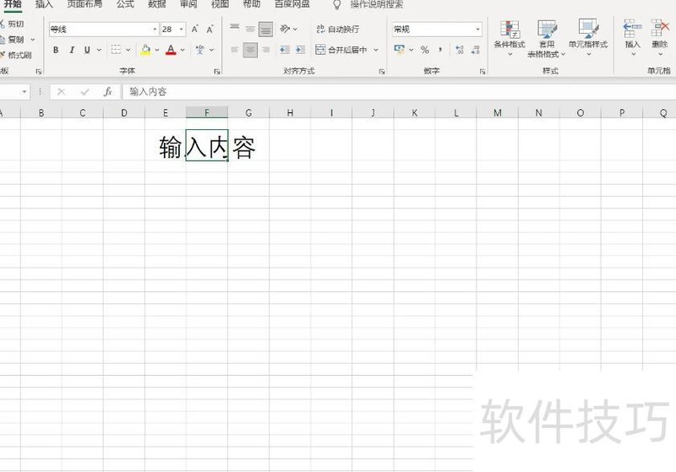Click the 操作说明搜索 search box
This screenshot has height=472, width=676.
click(376, 4)
